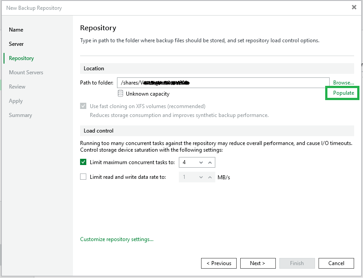Viewport: 363px width, 278px height.
Task: Go back with the Previous button
Action: 219,263
